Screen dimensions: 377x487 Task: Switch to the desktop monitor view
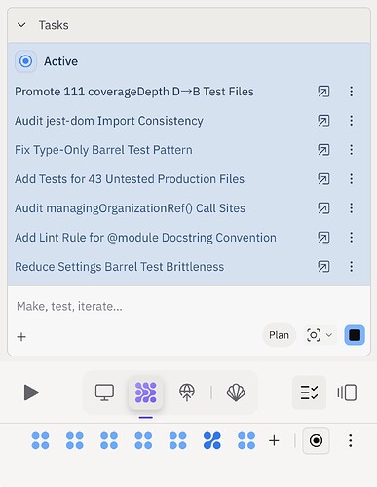(104, 393)
